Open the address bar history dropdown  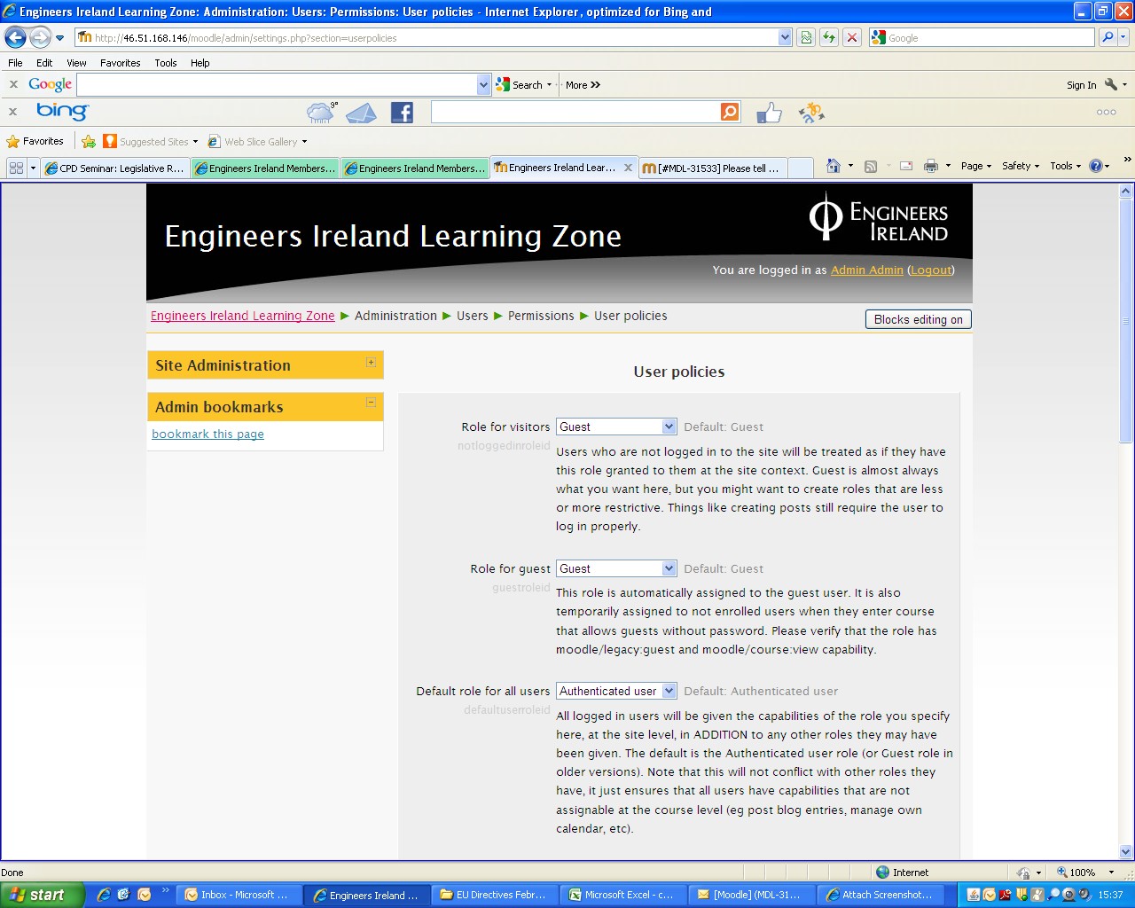pos(785,37)
